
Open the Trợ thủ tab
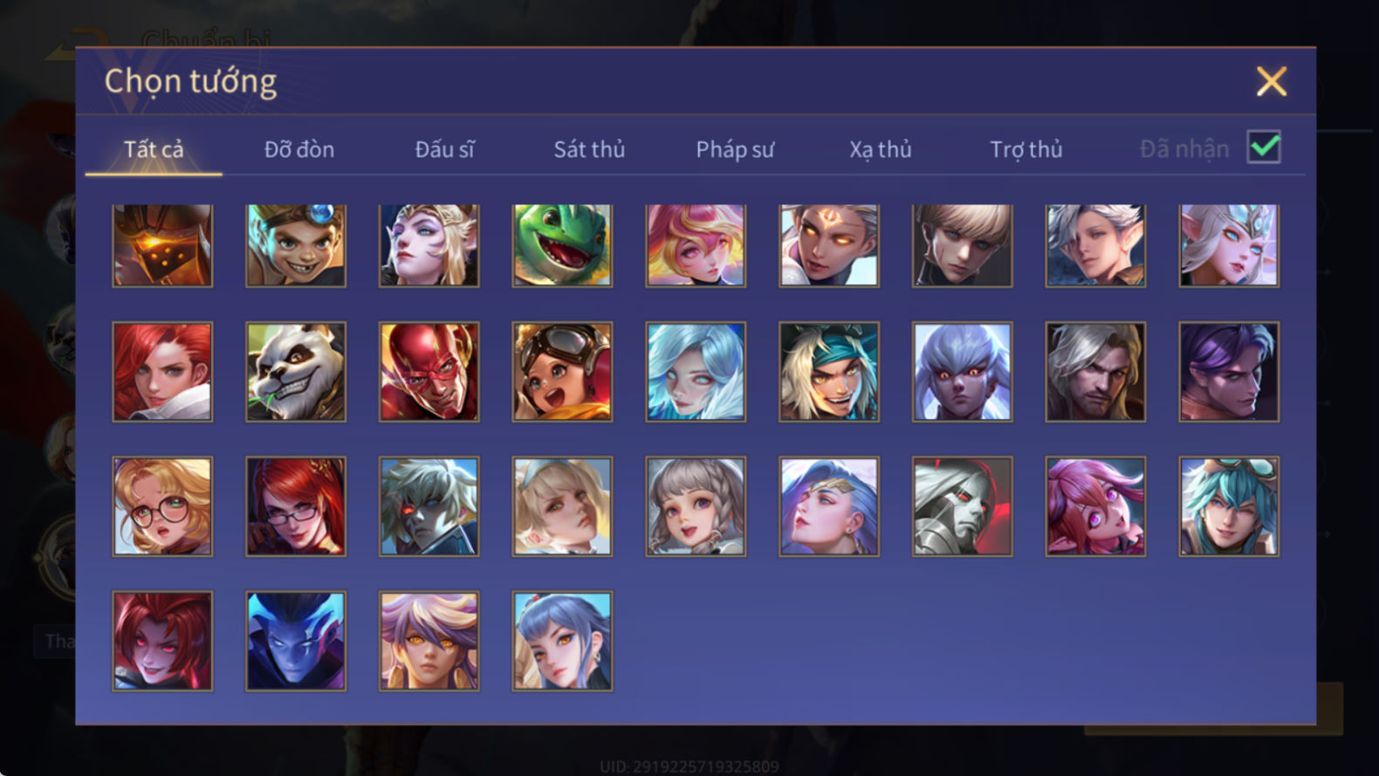click(1026, 149)
